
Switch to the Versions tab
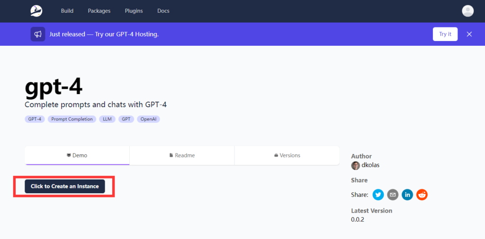[287, 155]
